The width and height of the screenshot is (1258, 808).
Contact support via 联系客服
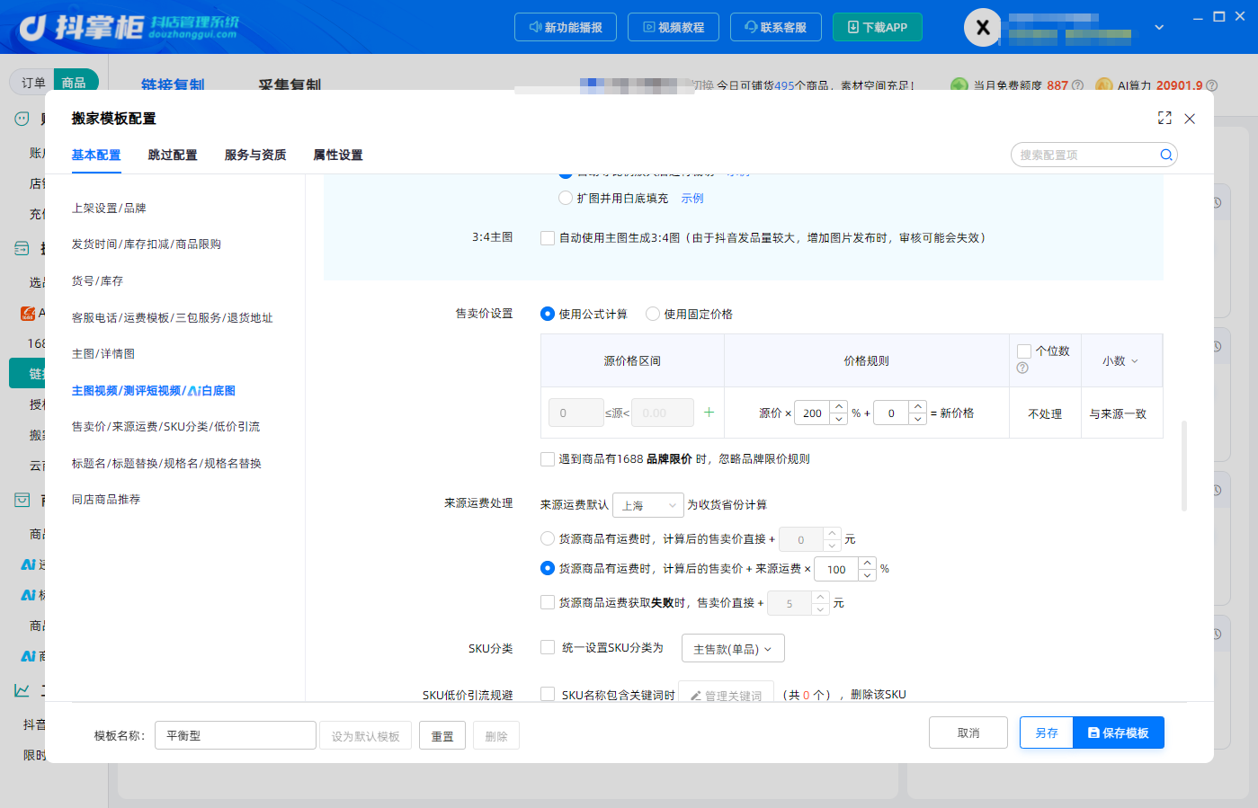776,27
